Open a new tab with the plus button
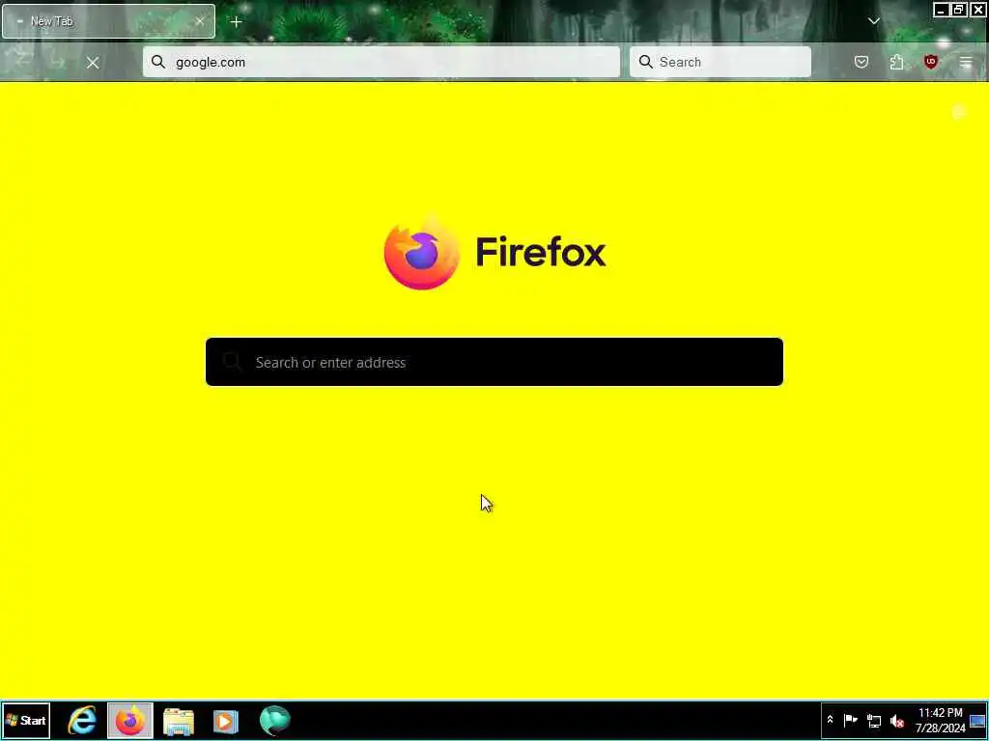The height and width of the screenshot is (741, 989). (236, 22)
